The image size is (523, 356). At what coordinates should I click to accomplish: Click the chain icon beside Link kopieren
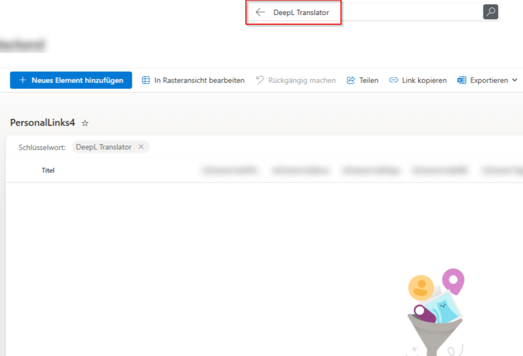coord(394,79)
